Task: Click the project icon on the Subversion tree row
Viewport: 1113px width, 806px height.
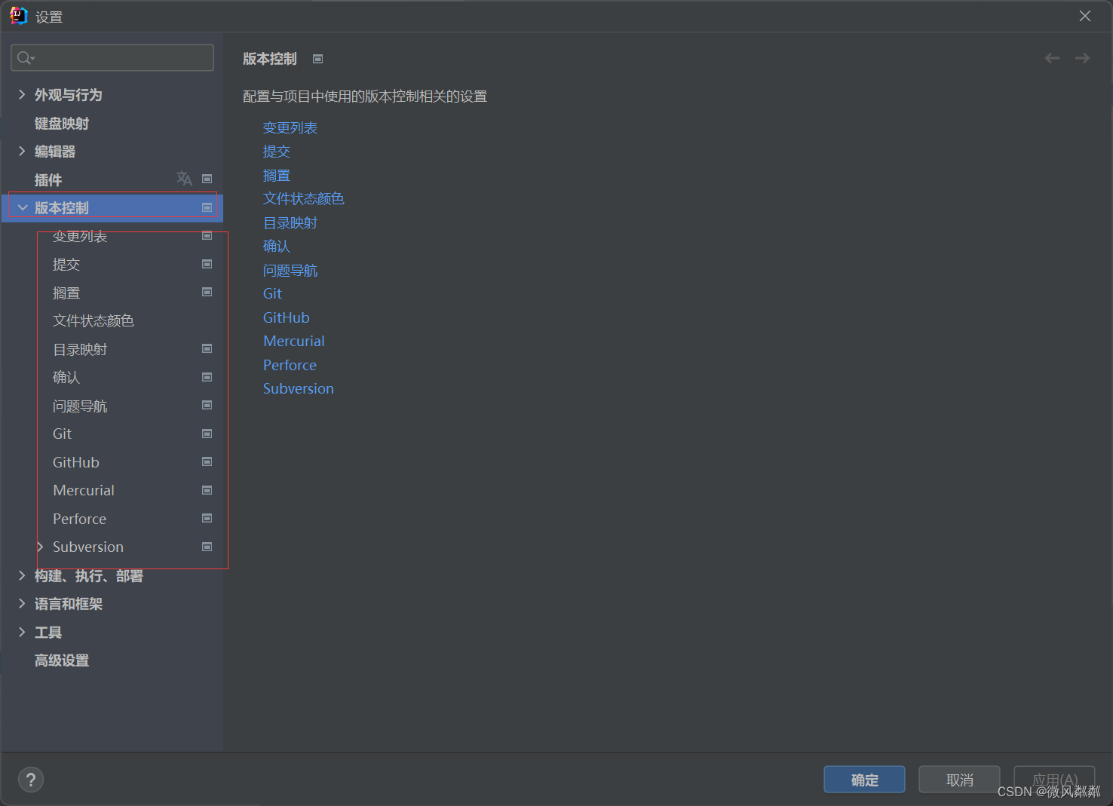Action: click(207, 547)
